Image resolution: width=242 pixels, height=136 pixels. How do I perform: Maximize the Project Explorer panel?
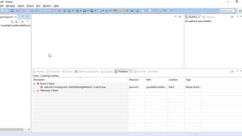27,17
